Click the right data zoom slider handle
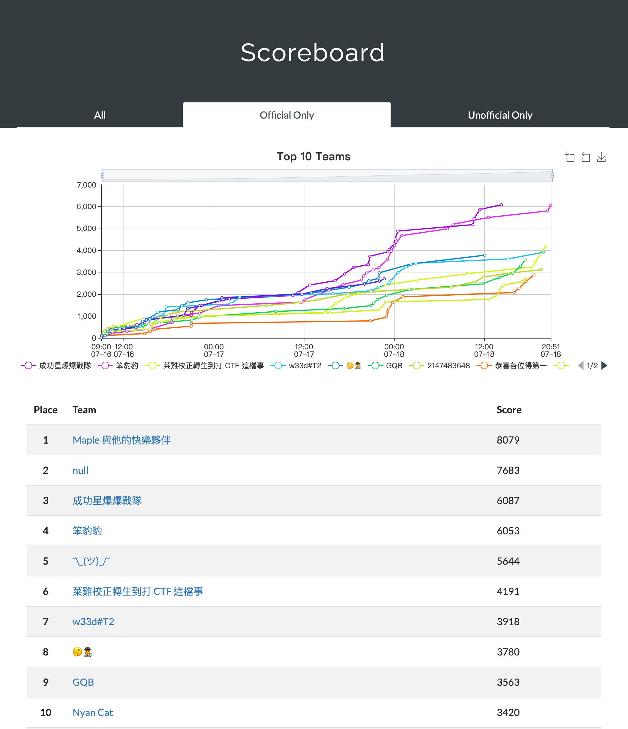This screenshot has width=628, height=729. (552, 175)
